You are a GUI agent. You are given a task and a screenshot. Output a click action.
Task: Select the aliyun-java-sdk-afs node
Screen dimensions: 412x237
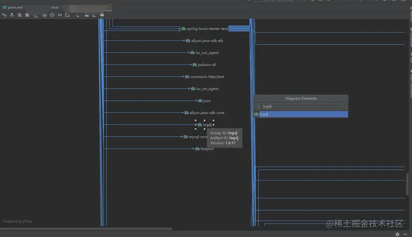pos(204,41)
